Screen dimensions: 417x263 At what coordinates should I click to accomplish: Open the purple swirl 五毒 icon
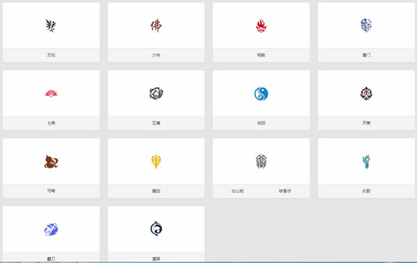(x=156, y=93)
